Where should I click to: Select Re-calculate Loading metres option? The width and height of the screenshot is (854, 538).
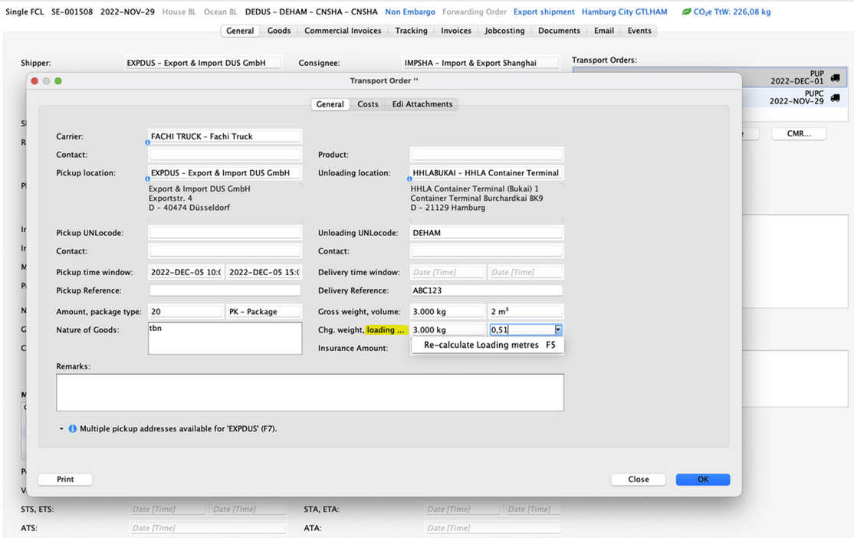(x=488, y=345)
